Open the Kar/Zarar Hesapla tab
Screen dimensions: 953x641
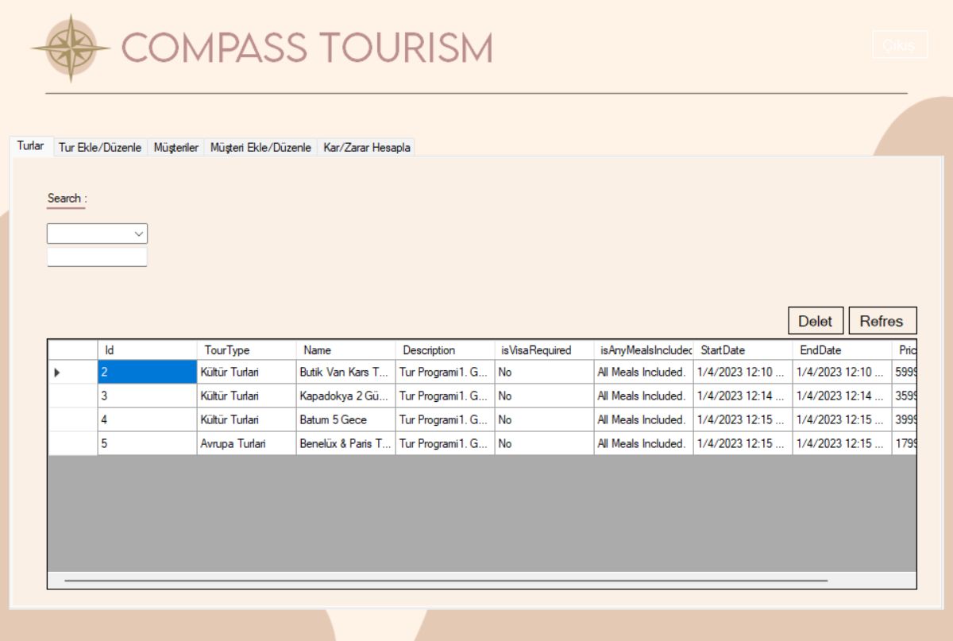pyautogui.click(x=366, y=148)
